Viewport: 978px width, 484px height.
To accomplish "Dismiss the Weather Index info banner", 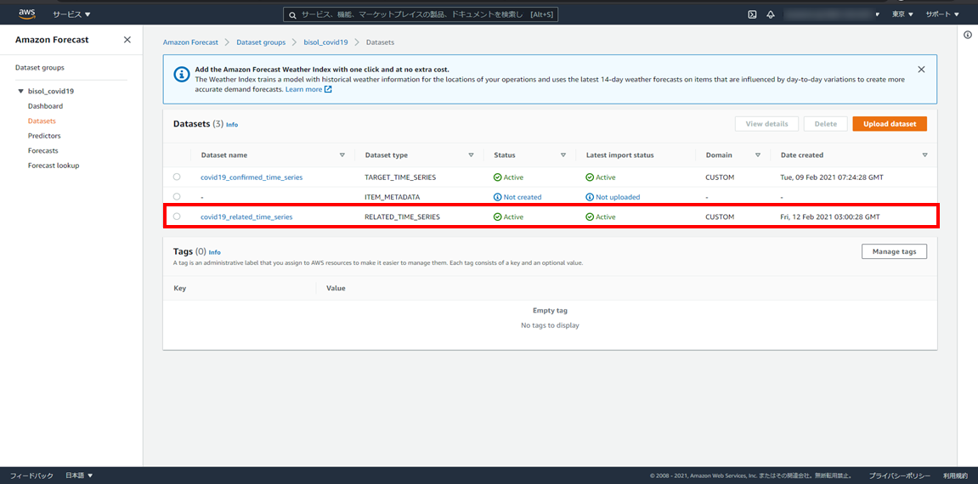I will [921, 70].
